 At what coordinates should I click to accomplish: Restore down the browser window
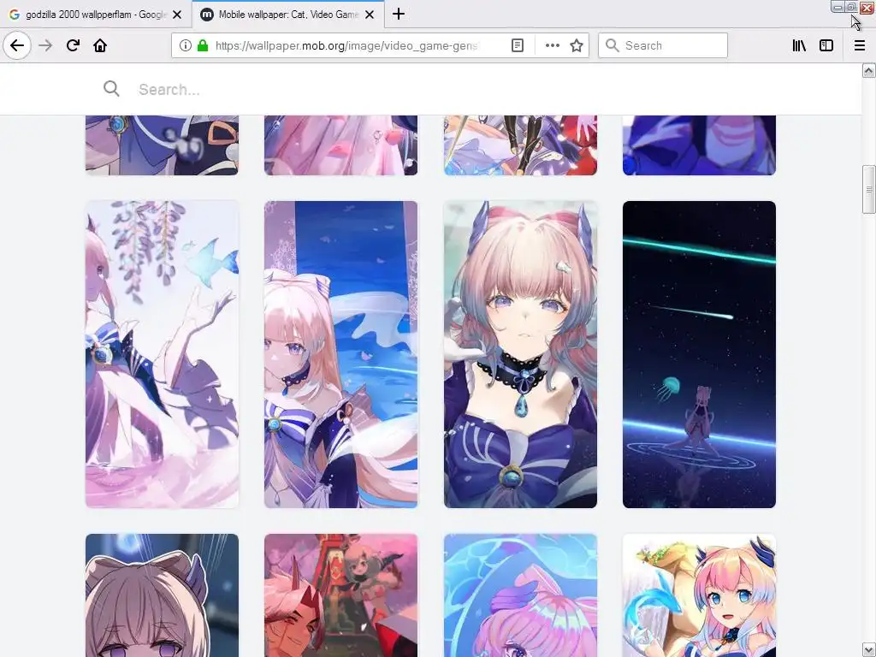coord(851,7)
